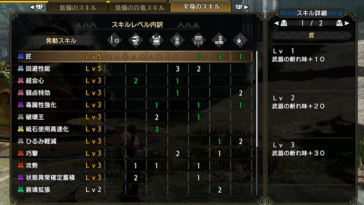Click the skill list scrollbar
This screenshot has width=364, height=205.
point(257,99)
